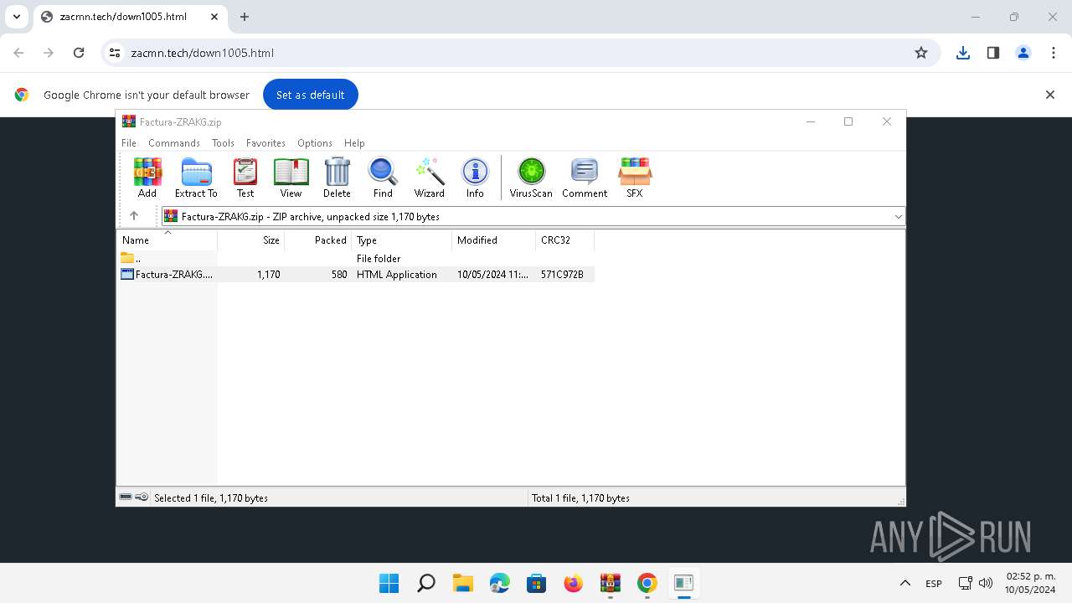Image resolution: width=1072 pixels, height=603 pixels.
Task: Sort by Modified column header
Action: tap(494, 240)
